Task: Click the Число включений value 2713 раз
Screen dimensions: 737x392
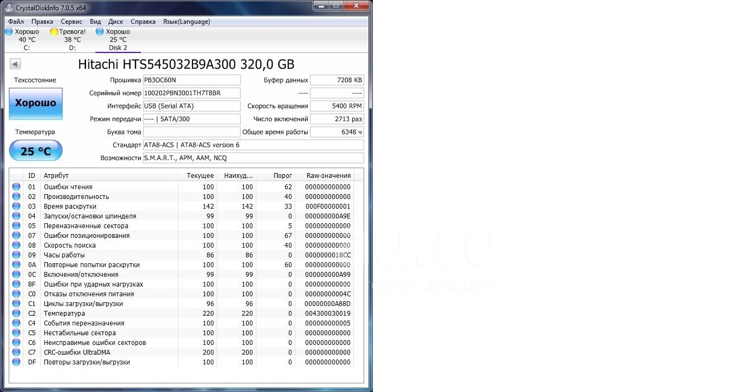Action: click(337, 119)
